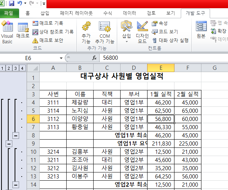The image size is (228, 190).
Task: Switch to the 검토 tab
Action: click(151, 13)
